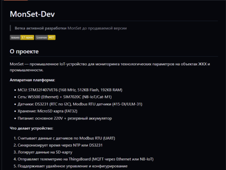The width and height of the screenshot is (226, 170).
Task: Click the Питание: основное 220V list item
Action: coord(65,118)
